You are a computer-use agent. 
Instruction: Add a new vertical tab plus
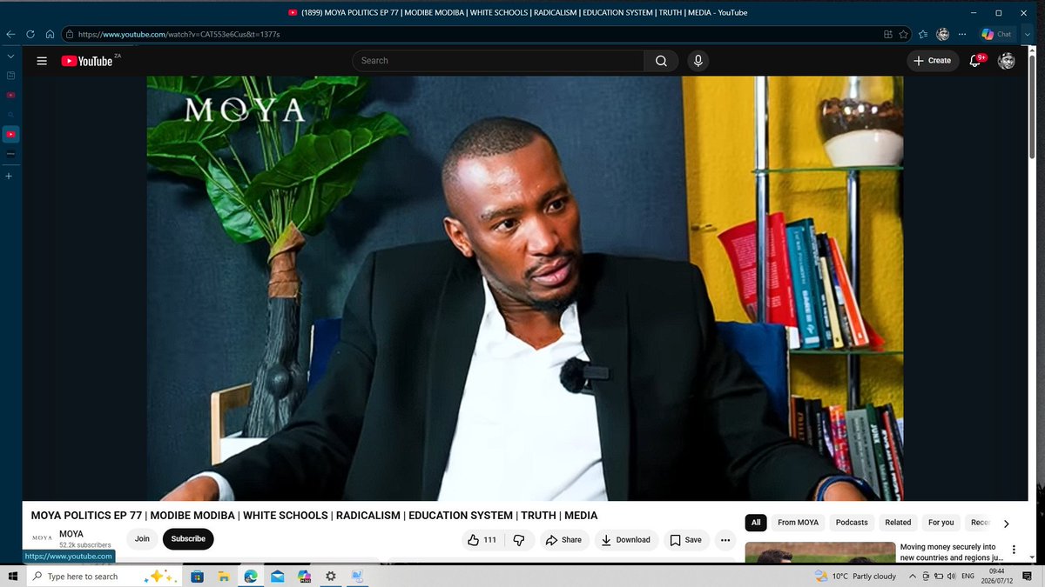click(x=10, y=176)
